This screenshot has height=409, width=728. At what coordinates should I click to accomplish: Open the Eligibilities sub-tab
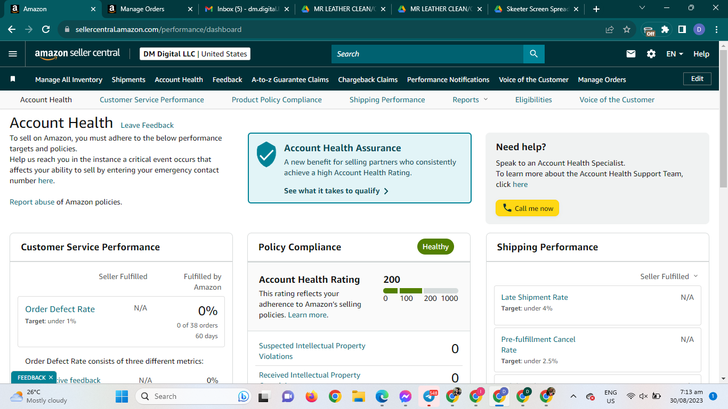(x=533, y=100)
